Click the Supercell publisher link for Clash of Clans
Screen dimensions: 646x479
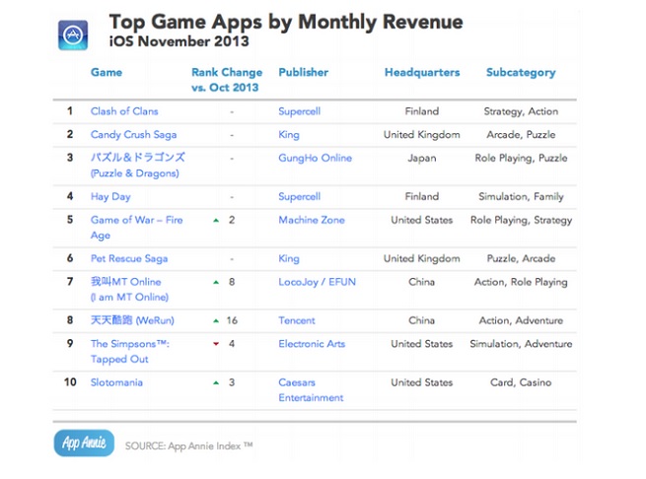(x=299, y=111)
